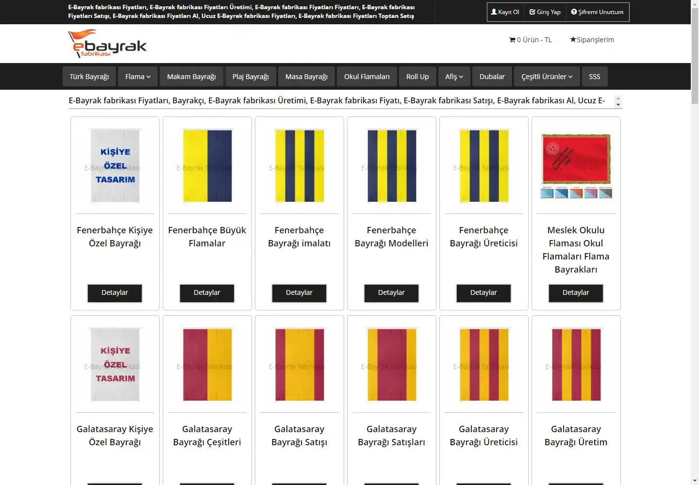Click the Fenerbahçe Bayrağı Üreticisi flag image
699x485 pixels.
(484, 165)
